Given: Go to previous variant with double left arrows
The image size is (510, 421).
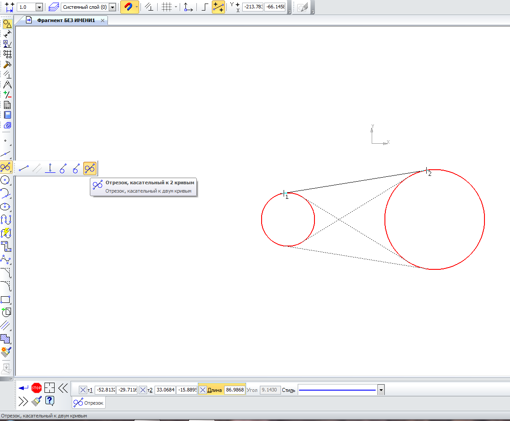Looking at the screenshot, I should (63, 388).
